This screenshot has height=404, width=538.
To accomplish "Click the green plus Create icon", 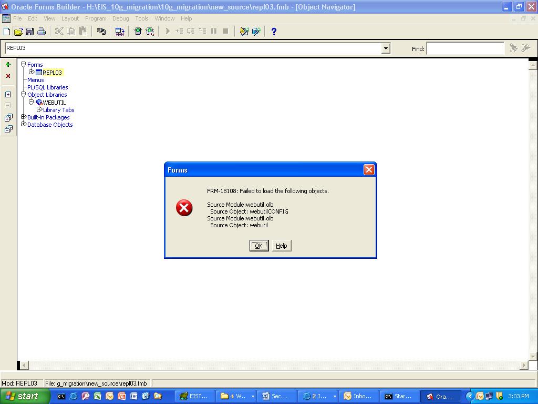I will (8, 65).
